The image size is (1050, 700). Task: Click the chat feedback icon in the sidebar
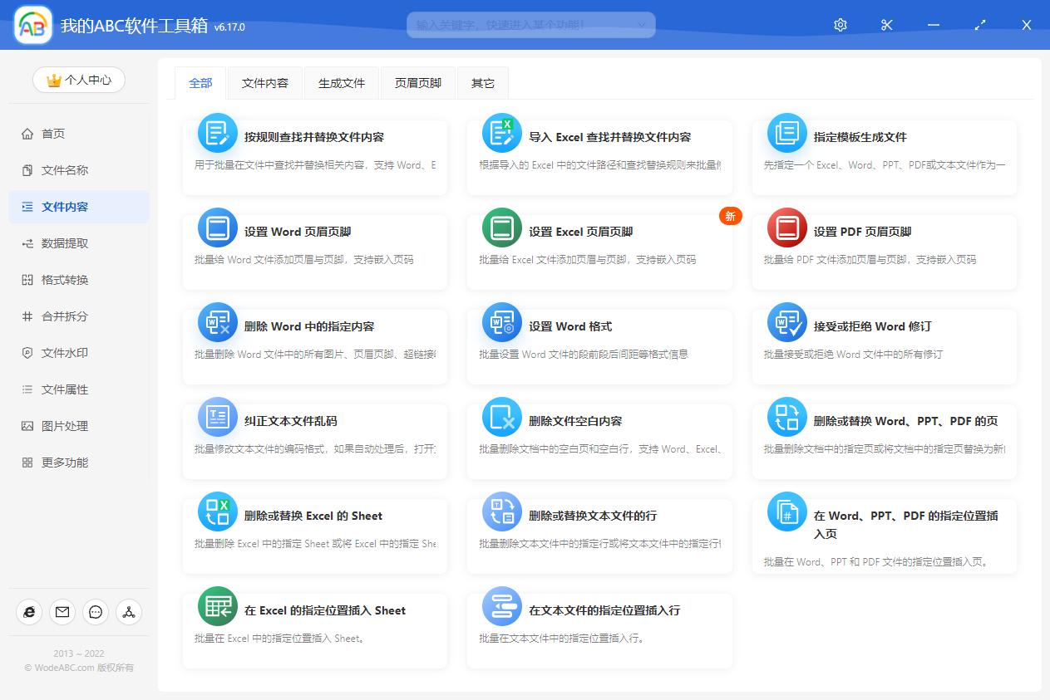[95, 612]
